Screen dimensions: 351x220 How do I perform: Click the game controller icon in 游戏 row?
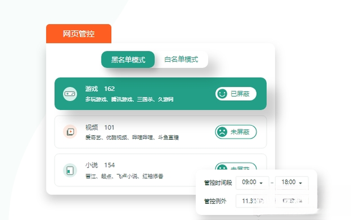point(70,94)
